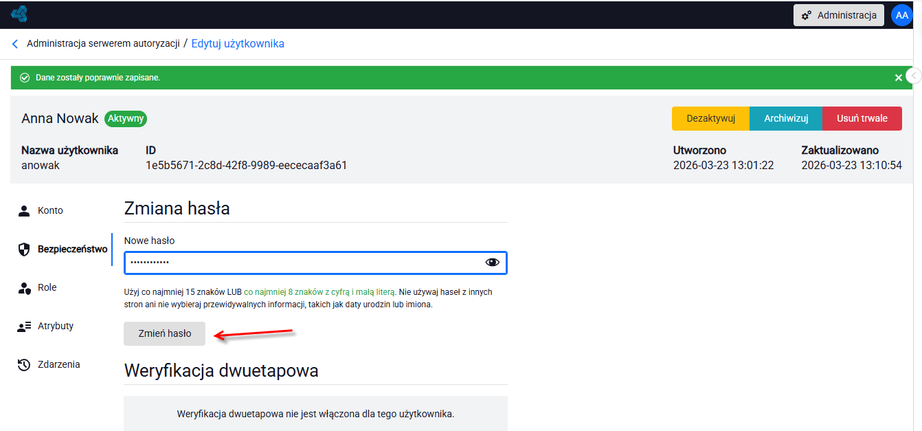Click the Anna Nowak name heading

click(x=60, y=118)
